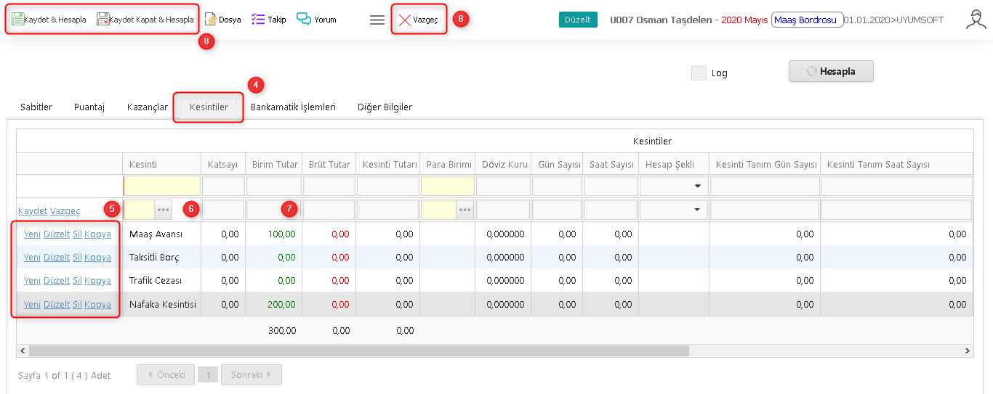Open the Takip tracking list icon
Viewport: 993px width, 394px height.
coord(258,20)
